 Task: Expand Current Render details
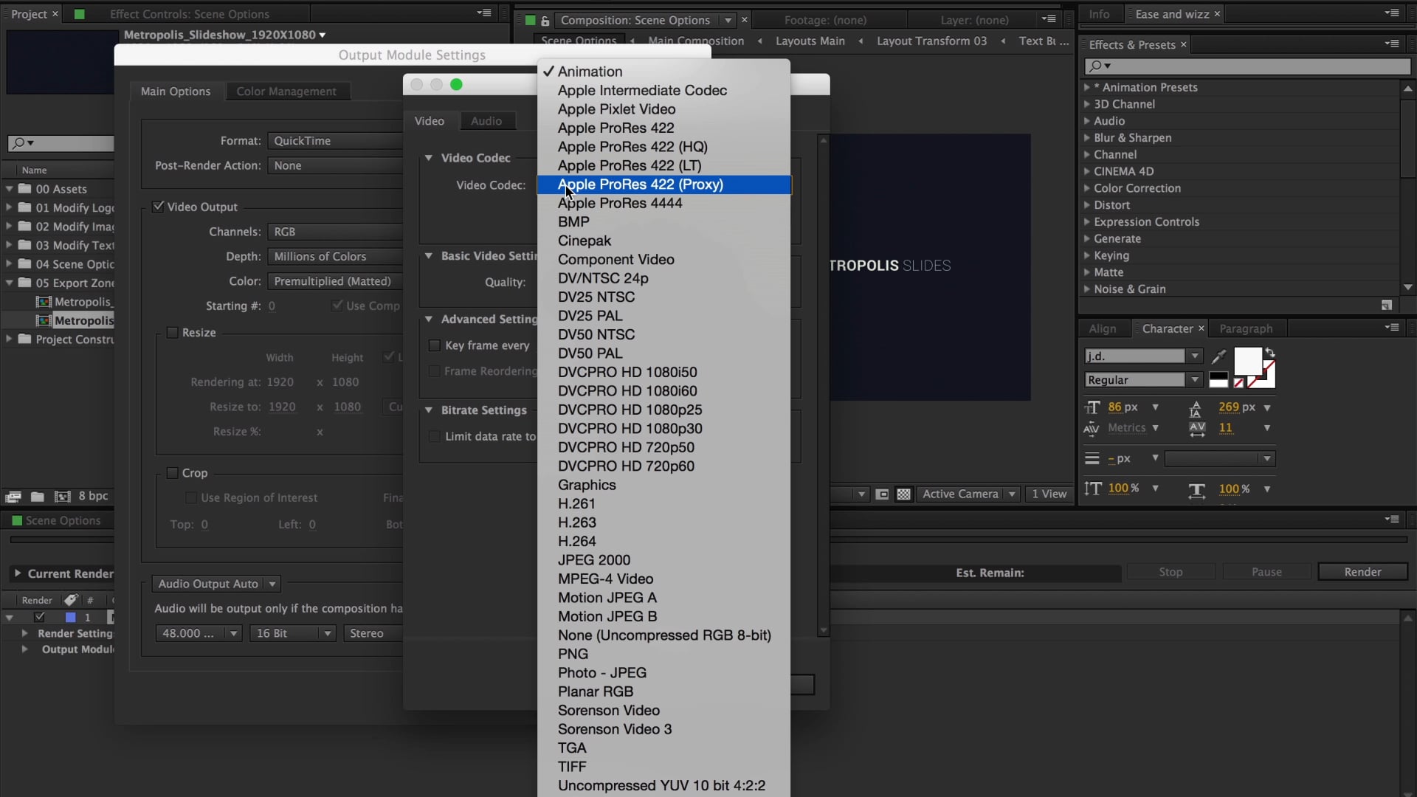(x=17, y=573)
